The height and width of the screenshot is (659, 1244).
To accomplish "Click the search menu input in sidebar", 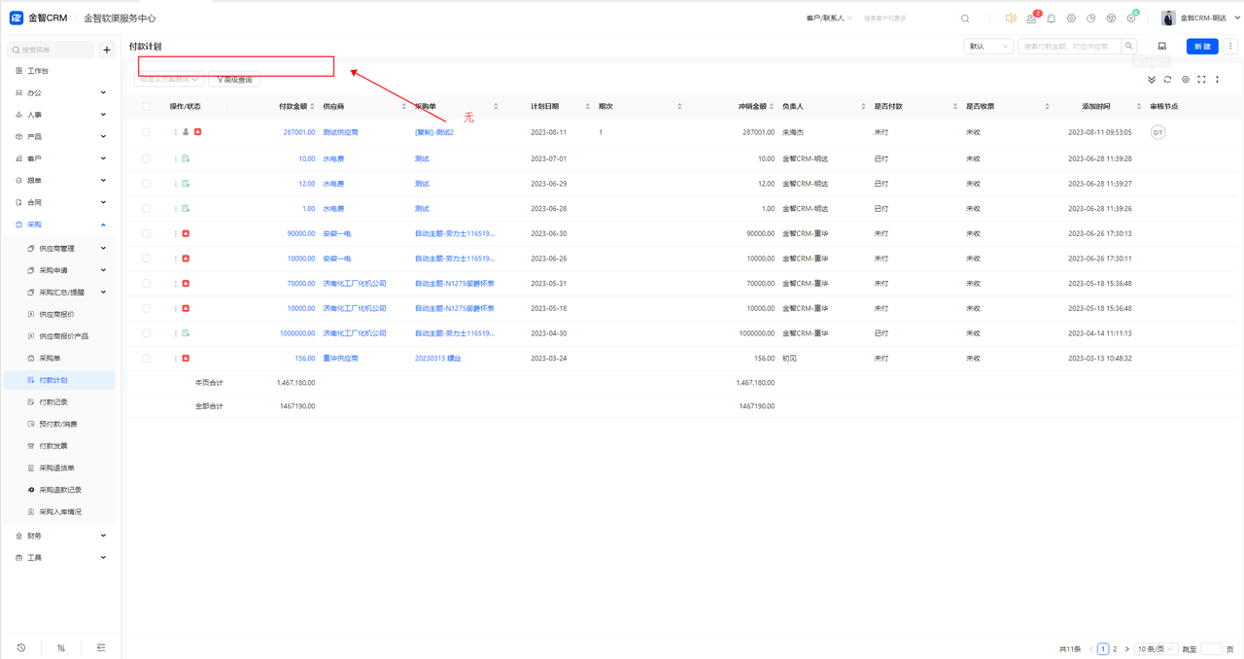I will (x=52, y=50).
